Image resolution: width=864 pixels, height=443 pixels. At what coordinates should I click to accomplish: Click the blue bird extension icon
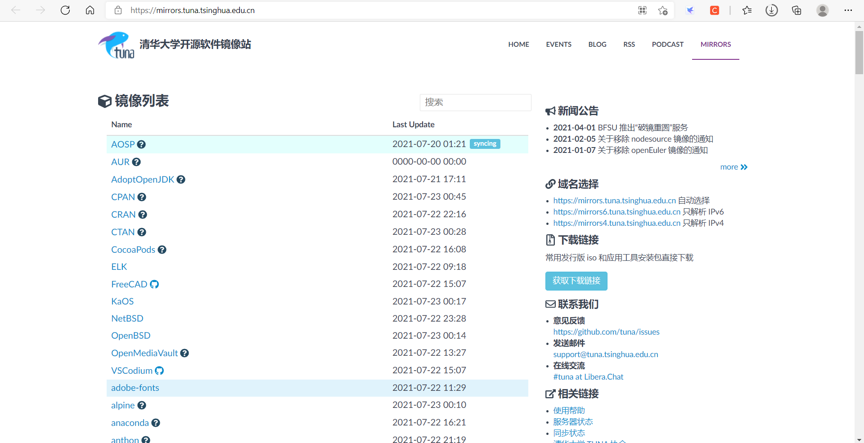coord(690,10)
